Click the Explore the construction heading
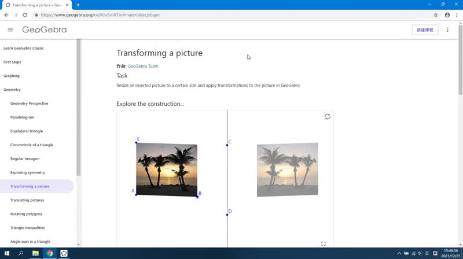The image size is (463, 259). (150, 104)
